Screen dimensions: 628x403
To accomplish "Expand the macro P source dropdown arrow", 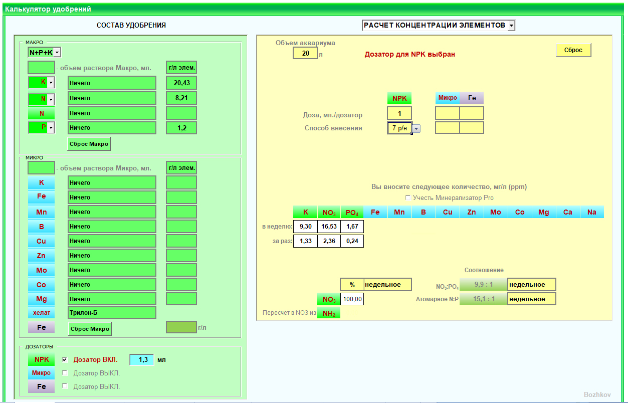I will (x=51, y=128).
